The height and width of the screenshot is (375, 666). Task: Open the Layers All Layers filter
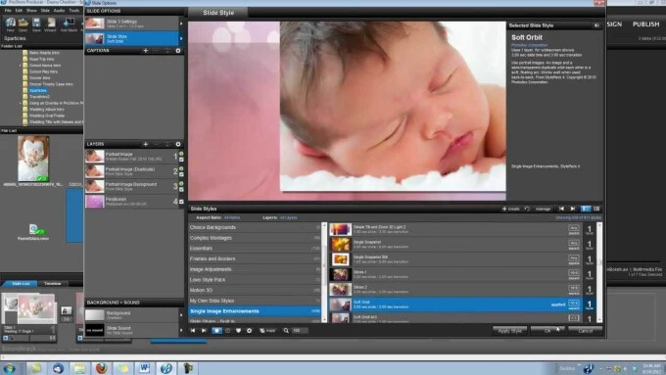point(288,218)
